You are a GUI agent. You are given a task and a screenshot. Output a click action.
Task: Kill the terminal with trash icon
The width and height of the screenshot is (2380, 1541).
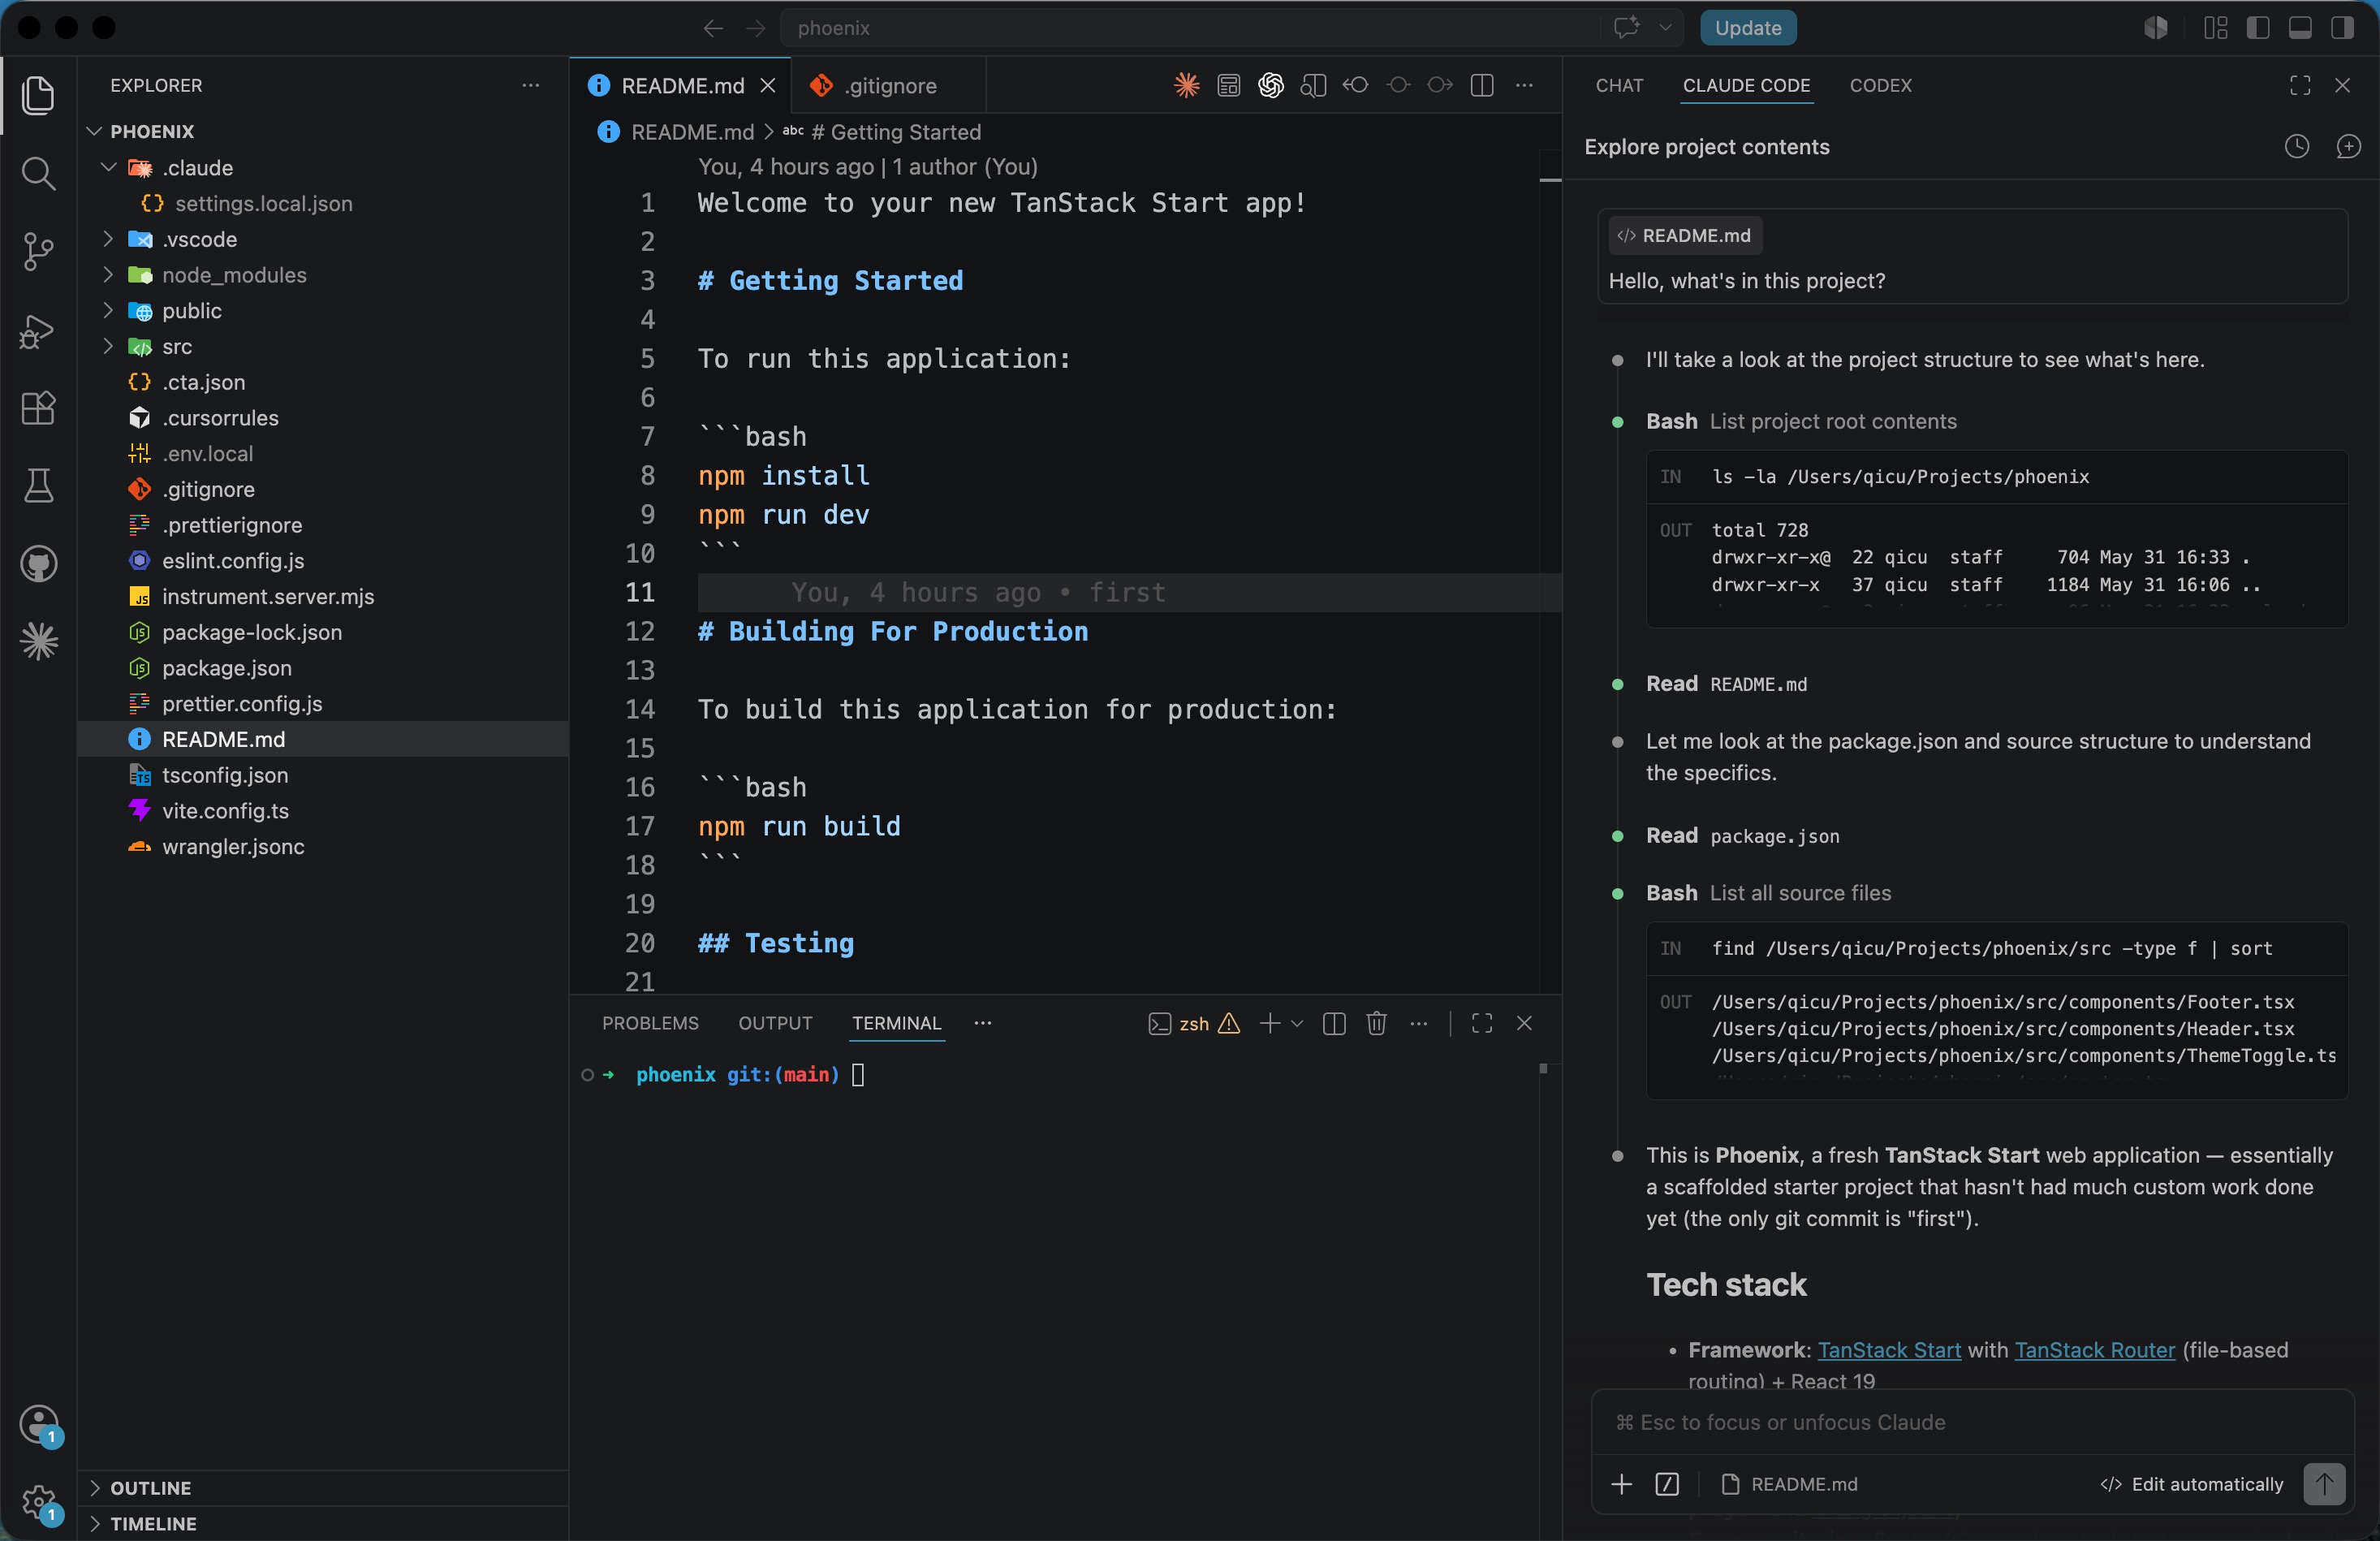coord(1376,1023)
